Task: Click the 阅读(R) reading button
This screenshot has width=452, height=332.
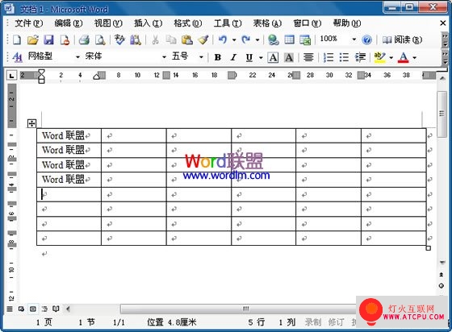Action: [402, 39]
